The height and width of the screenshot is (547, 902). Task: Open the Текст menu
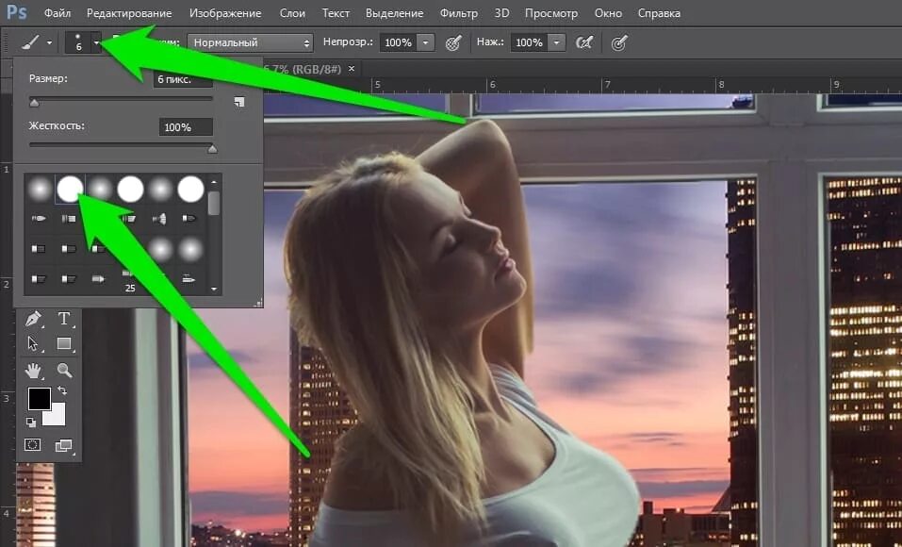336,12
